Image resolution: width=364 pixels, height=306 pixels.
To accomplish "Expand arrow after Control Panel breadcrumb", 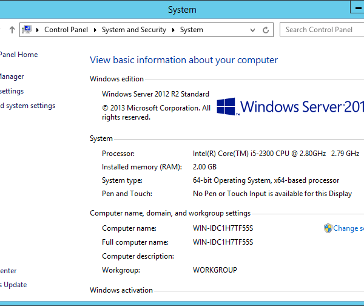I will [95, 30].
